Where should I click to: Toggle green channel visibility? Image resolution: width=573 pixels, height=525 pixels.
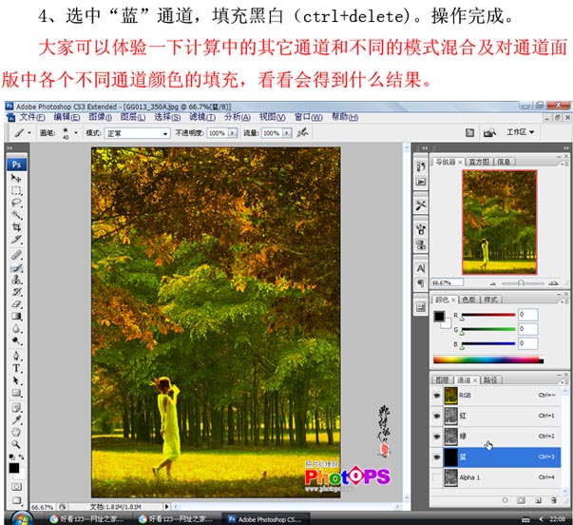[x=437, y=437]
